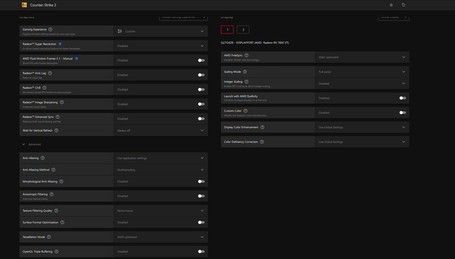This screenshot has width=455, height=259.
Task: Select display 1 tab
Action: [x=227, y=29]
